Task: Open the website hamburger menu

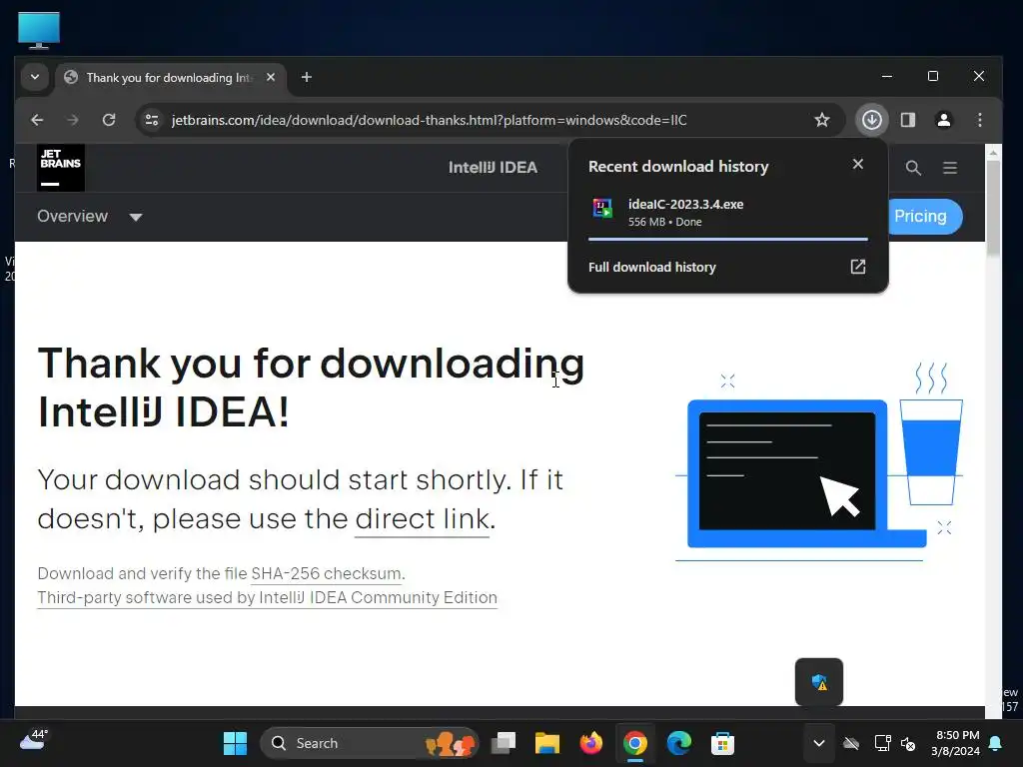Action: pos(950,168)
